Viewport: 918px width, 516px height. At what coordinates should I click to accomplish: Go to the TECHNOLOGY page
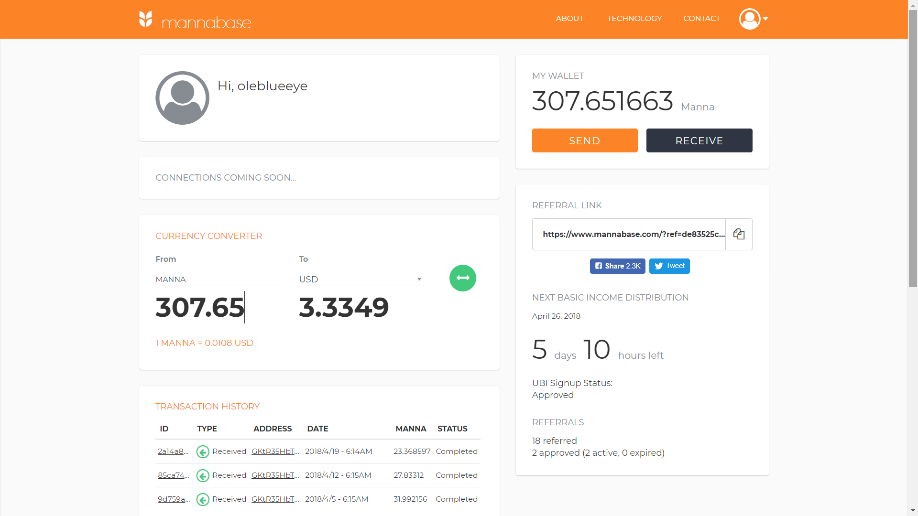[x=634, y=18]
